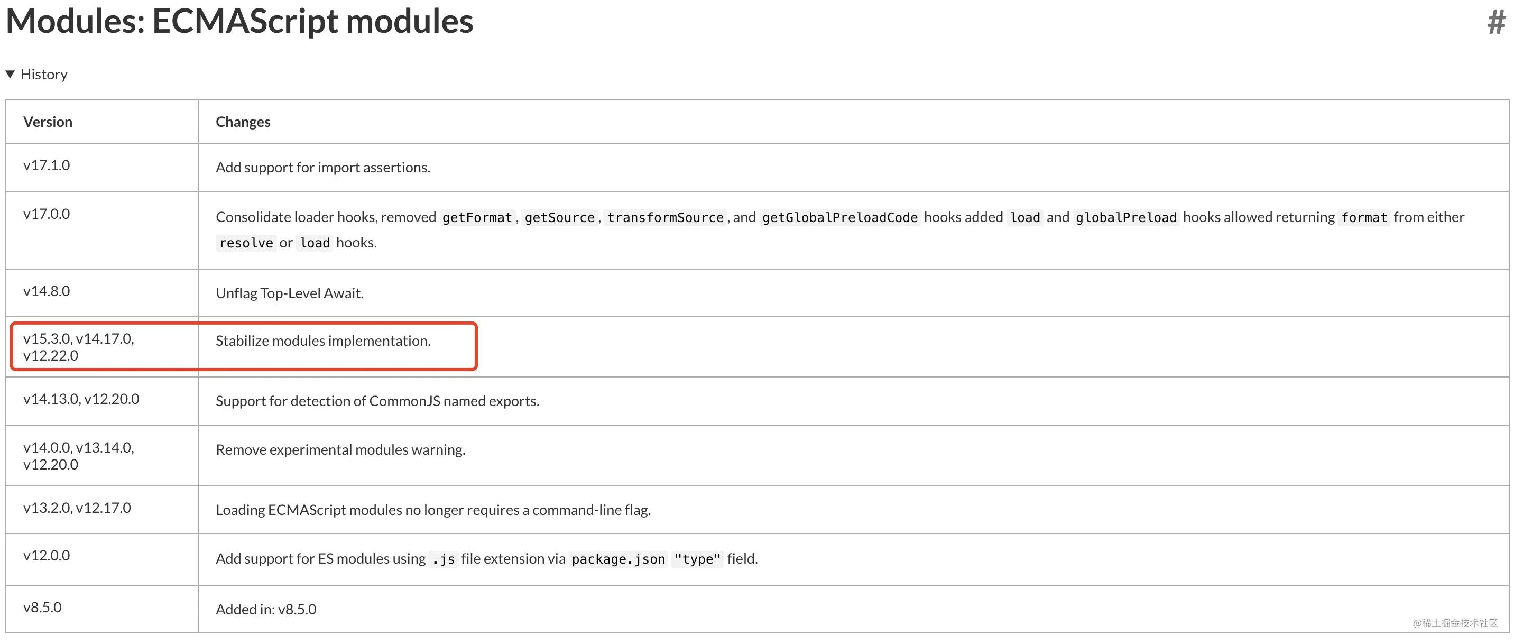Click the getSource code snippet
This screenshot has height=644, width=1514.
[x=559, y=217]
